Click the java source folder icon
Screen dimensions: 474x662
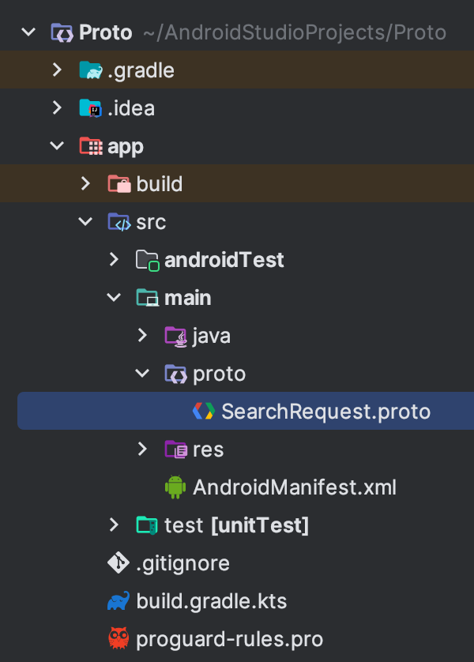175,336
